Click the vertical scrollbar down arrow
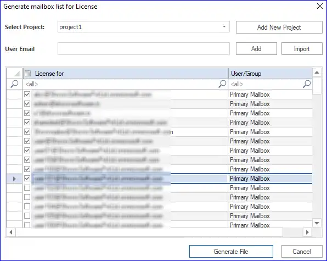327x261 pixels. [317, 223]
